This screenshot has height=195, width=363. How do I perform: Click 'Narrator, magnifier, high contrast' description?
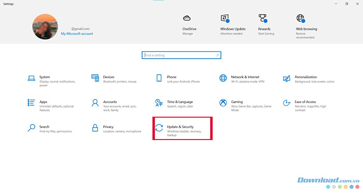pyautogui.click(x=310, y=108)
